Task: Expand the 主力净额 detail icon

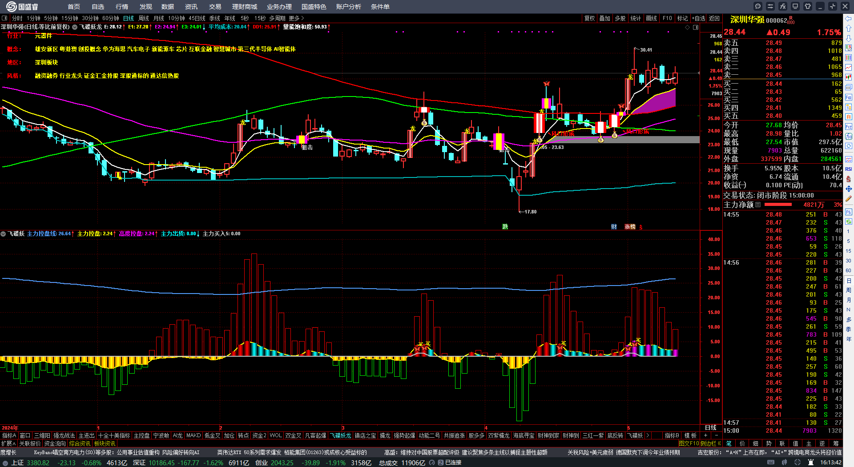Action: click(x=758, y=205)
